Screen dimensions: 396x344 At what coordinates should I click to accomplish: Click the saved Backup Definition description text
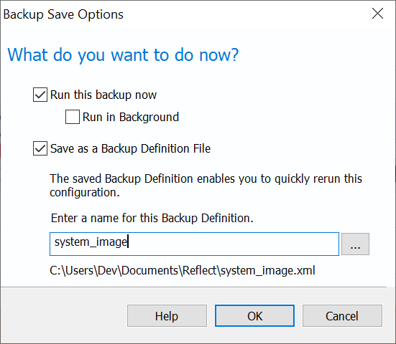[x=206, y=186]
